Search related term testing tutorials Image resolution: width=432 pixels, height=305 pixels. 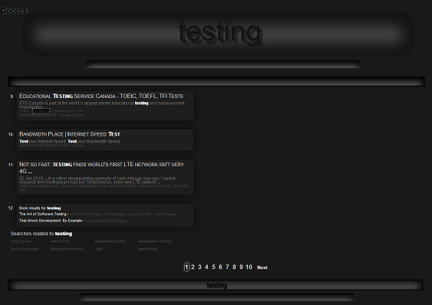click(x=25, y=249)
